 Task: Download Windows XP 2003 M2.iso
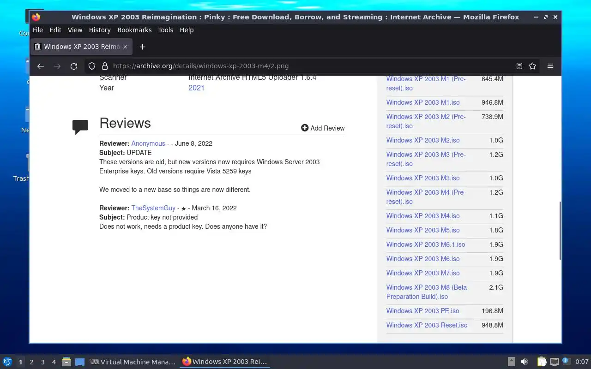point(423,140)
